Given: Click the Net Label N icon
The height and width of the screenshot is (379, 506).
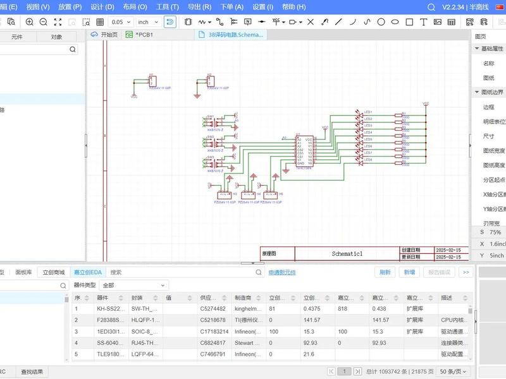Looking at the screenshot, I should (x=248, y=22).
